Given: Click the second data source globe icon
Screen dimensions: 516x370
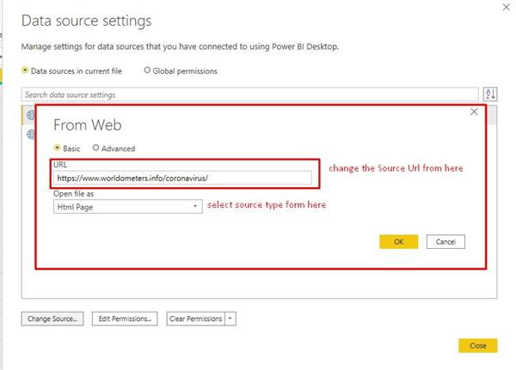Looking at the screenshot, I should 28,134.
